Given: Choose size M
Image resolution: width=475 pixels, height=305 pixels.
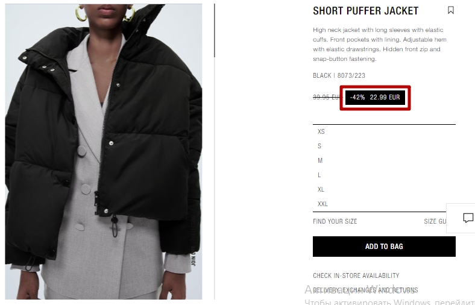Looking at the screenshot, I should pos(384,160).
